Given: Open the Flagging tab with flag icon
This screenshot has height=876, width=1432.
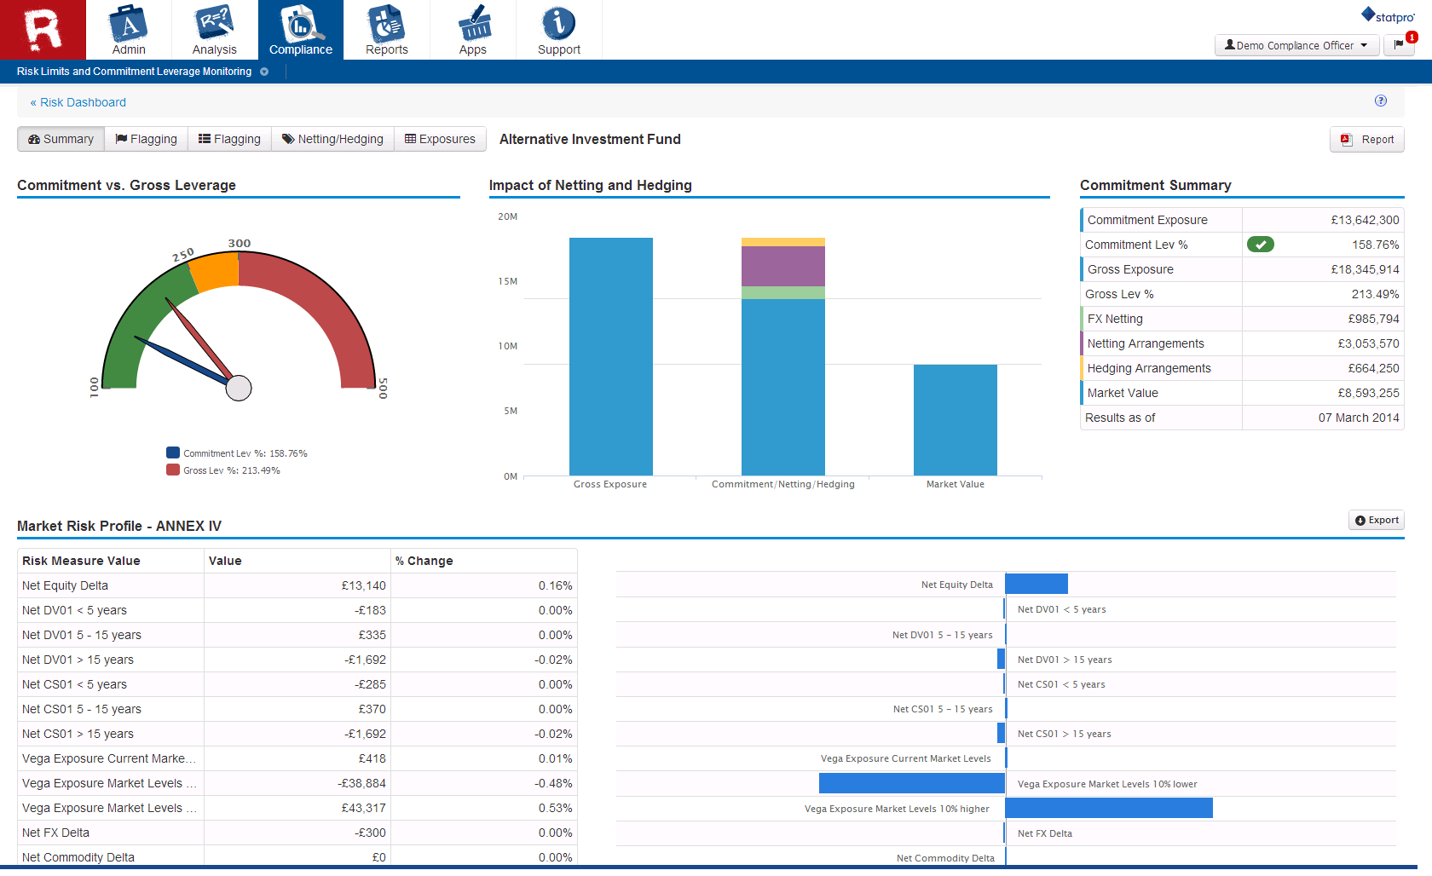Looking at the screenshot, I should (x=146, y=139).
